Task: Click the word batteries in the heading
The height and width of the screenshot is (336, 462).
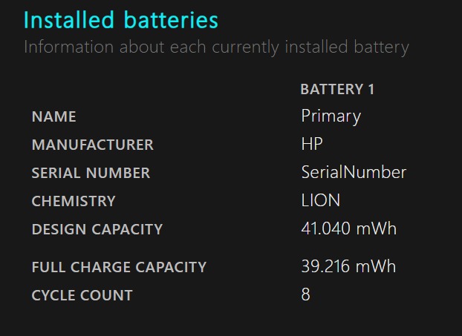Action: click(172, 20)
